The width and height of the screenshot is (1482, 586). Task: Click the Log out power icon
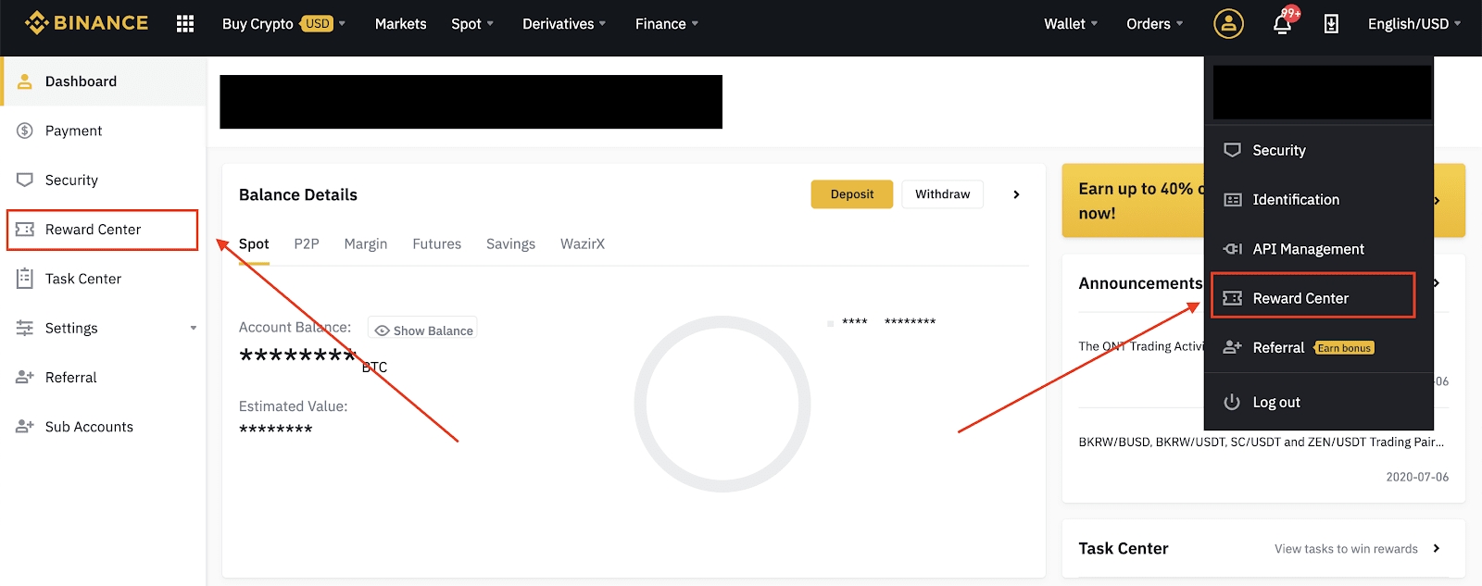pyautogui.click(x=1232, y=402)
